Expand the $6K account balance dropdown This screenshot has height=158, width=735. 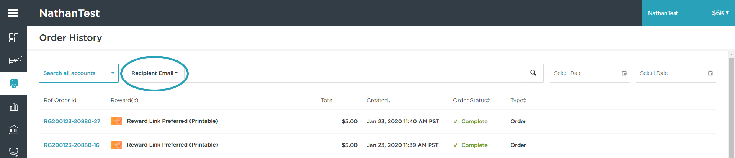(x=720, y=13)
